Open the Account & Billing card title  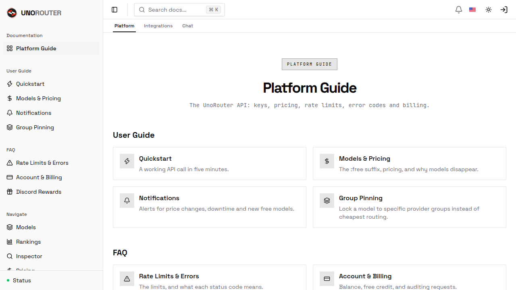coord(365,276)
